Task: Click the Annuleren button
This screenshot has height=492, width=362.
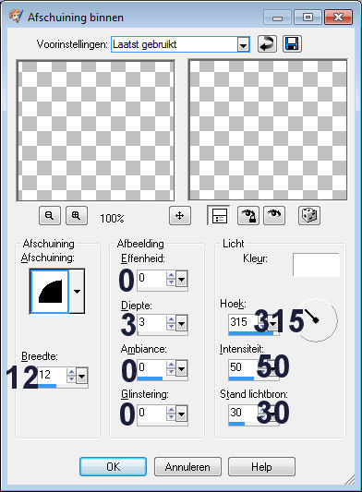Action: coord(187,466)
